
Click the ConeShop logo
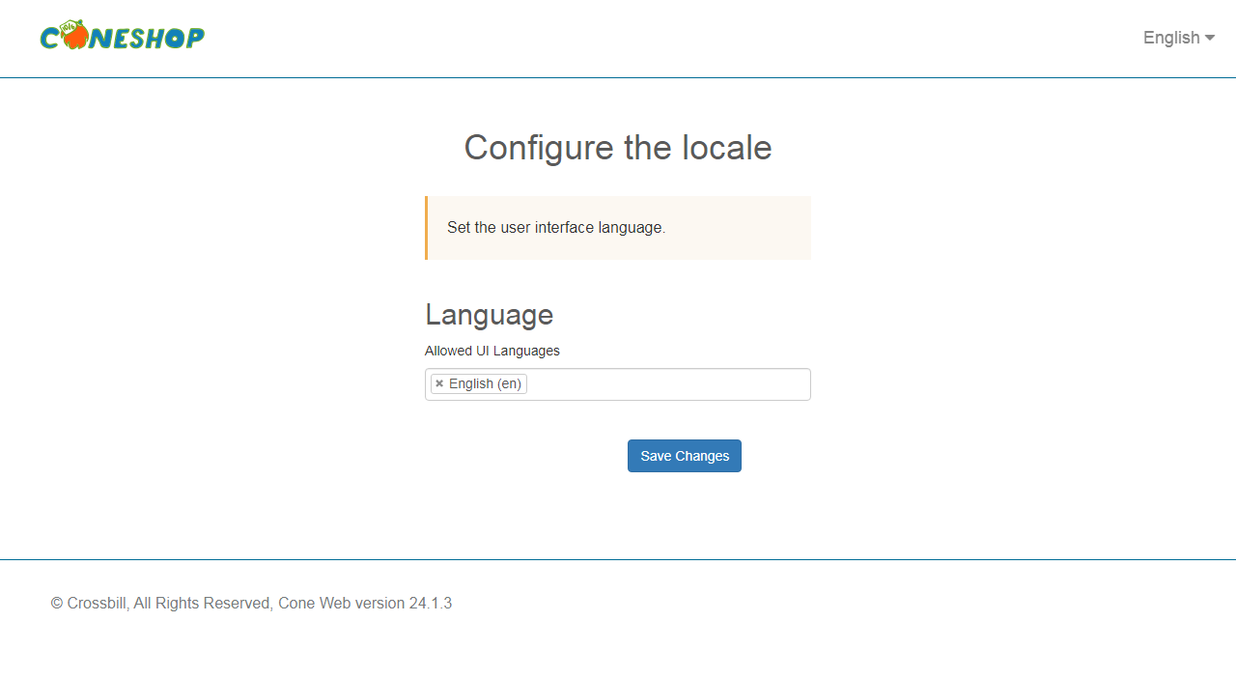point(122,37)
